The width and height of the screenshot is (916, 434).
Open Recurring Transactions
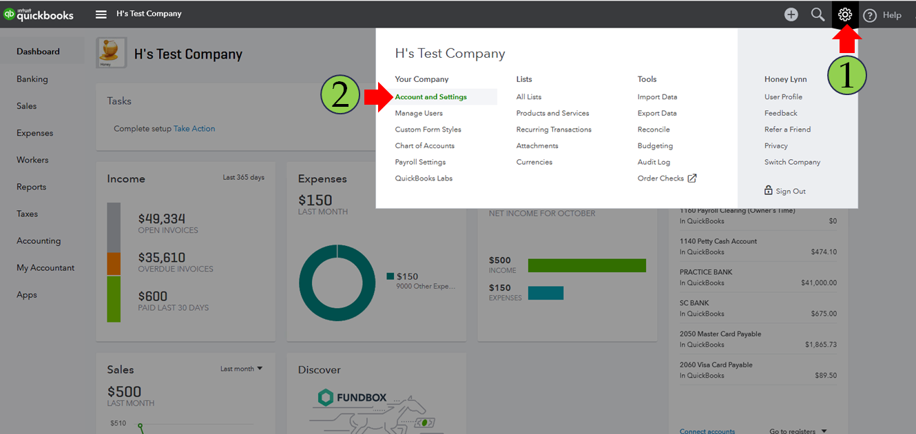click(x=554, y=130)
